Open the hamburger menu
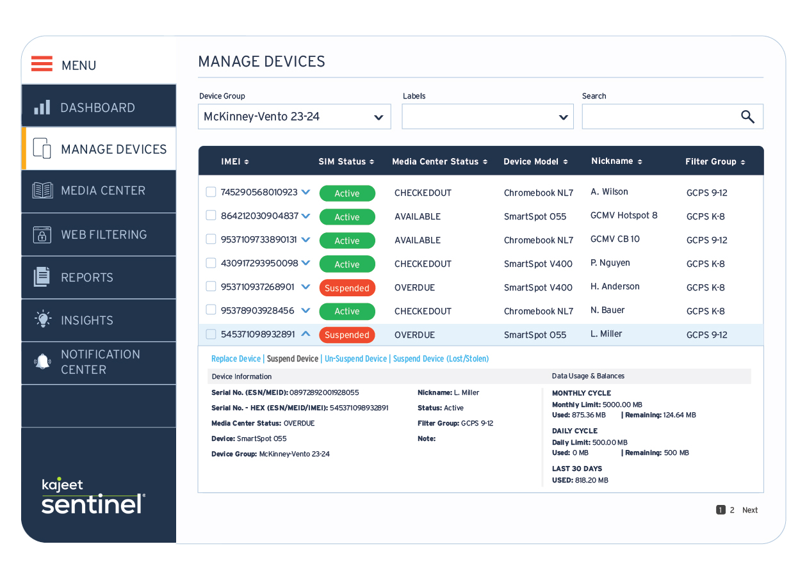The image size is (807, 576). tap(42, 64)
